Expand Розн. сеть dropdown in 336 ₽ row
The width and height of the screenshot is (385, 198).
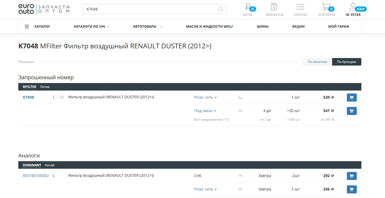206,189
